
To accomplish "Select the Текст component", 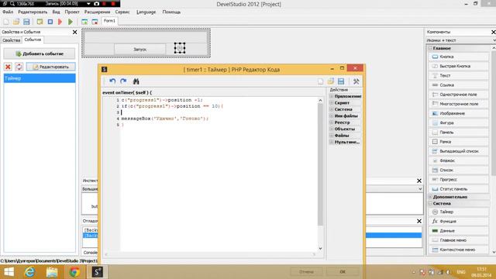I will click(459, 76).
